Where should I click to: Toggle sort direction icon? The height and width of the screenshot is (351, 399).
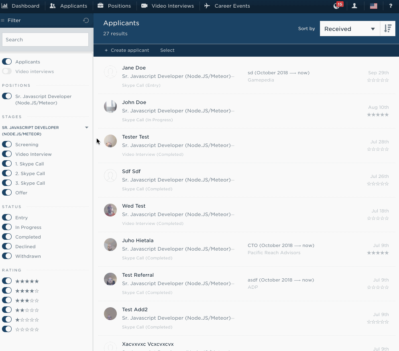coord(388,29)
